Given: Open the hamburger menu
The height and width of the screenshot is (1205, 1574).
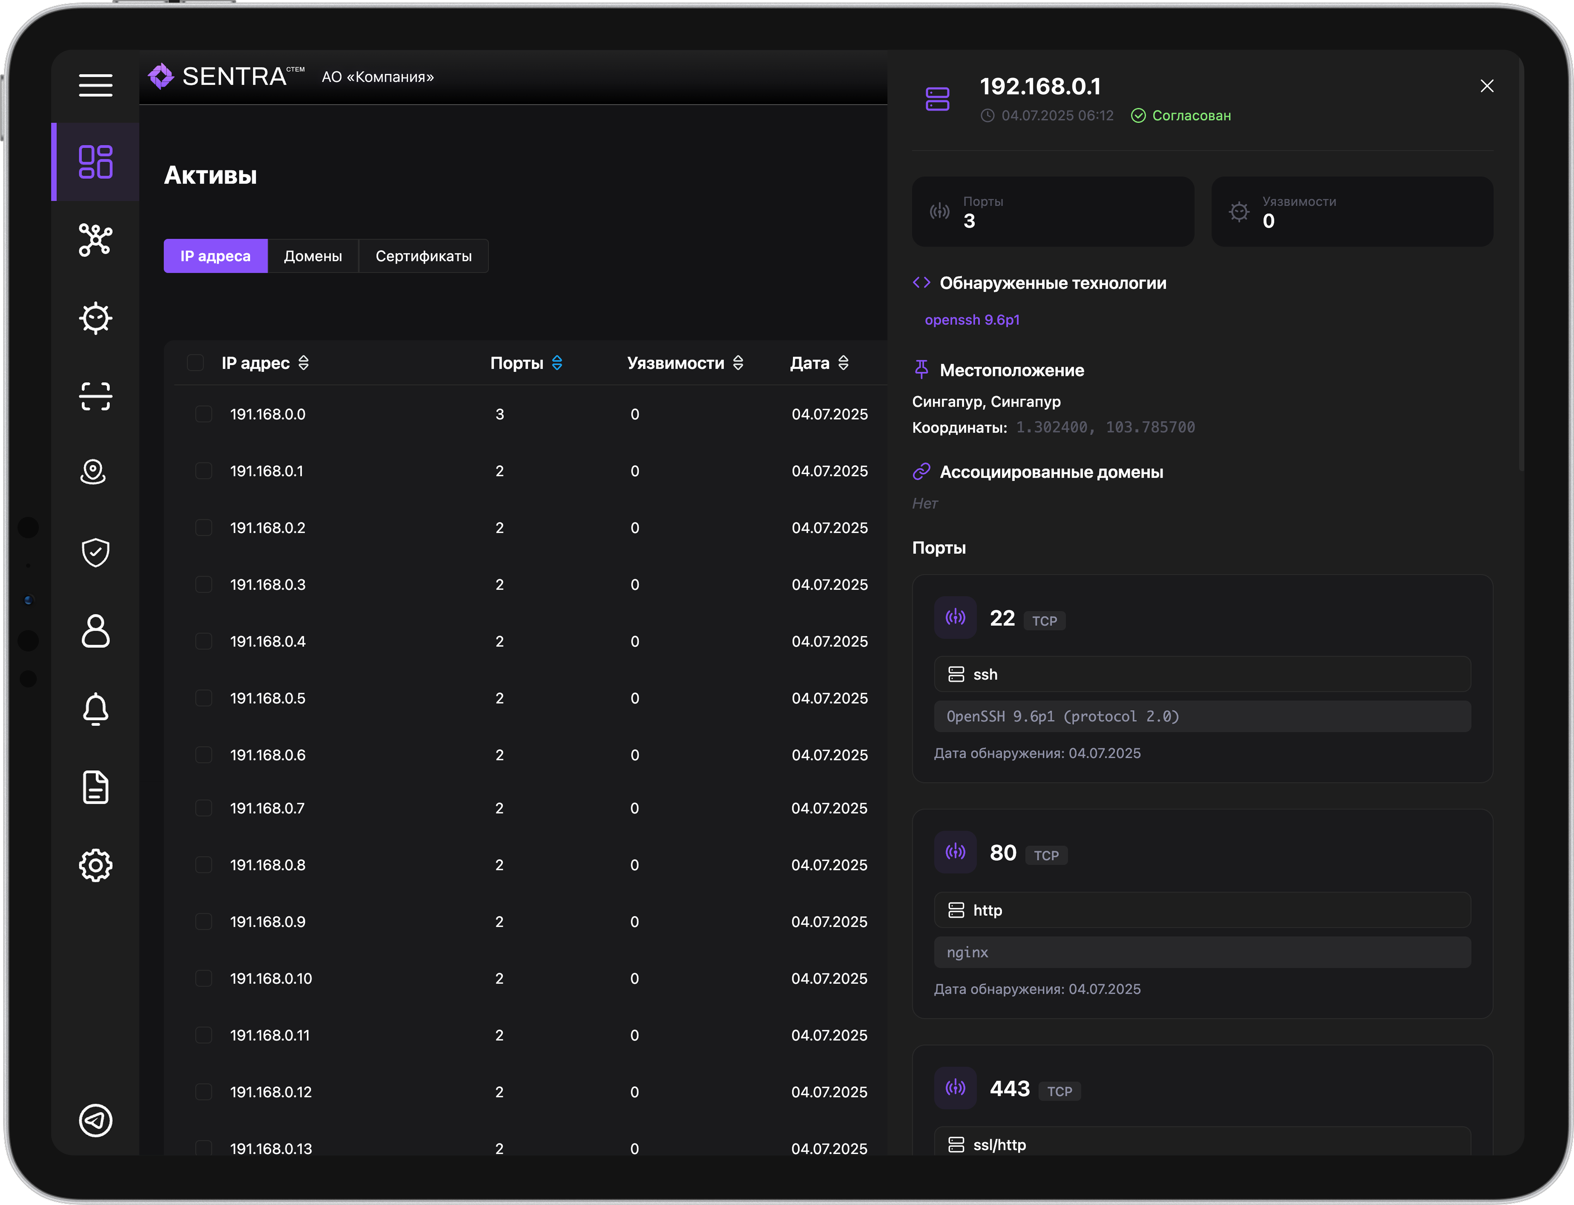Looking at the screenshot, I should [x=96, y=86].
